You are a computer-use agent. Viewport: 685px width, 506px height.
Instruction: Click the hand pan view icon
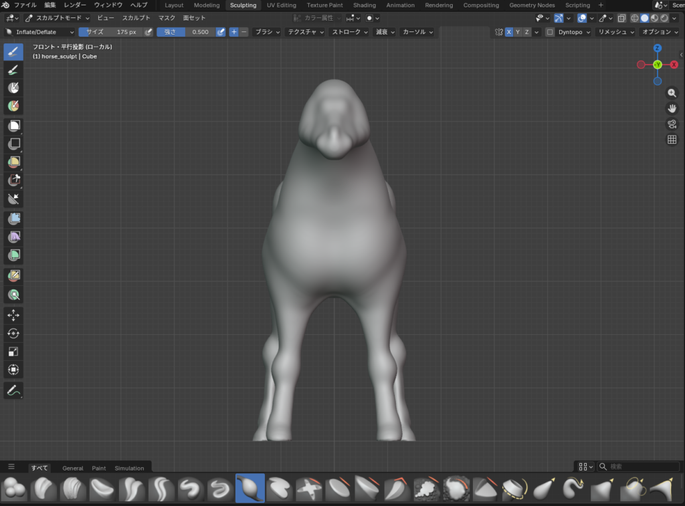(672, 108)
